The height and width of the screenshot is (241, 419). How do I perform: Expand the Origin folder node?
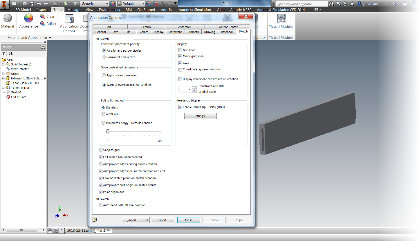coord(3,74)
